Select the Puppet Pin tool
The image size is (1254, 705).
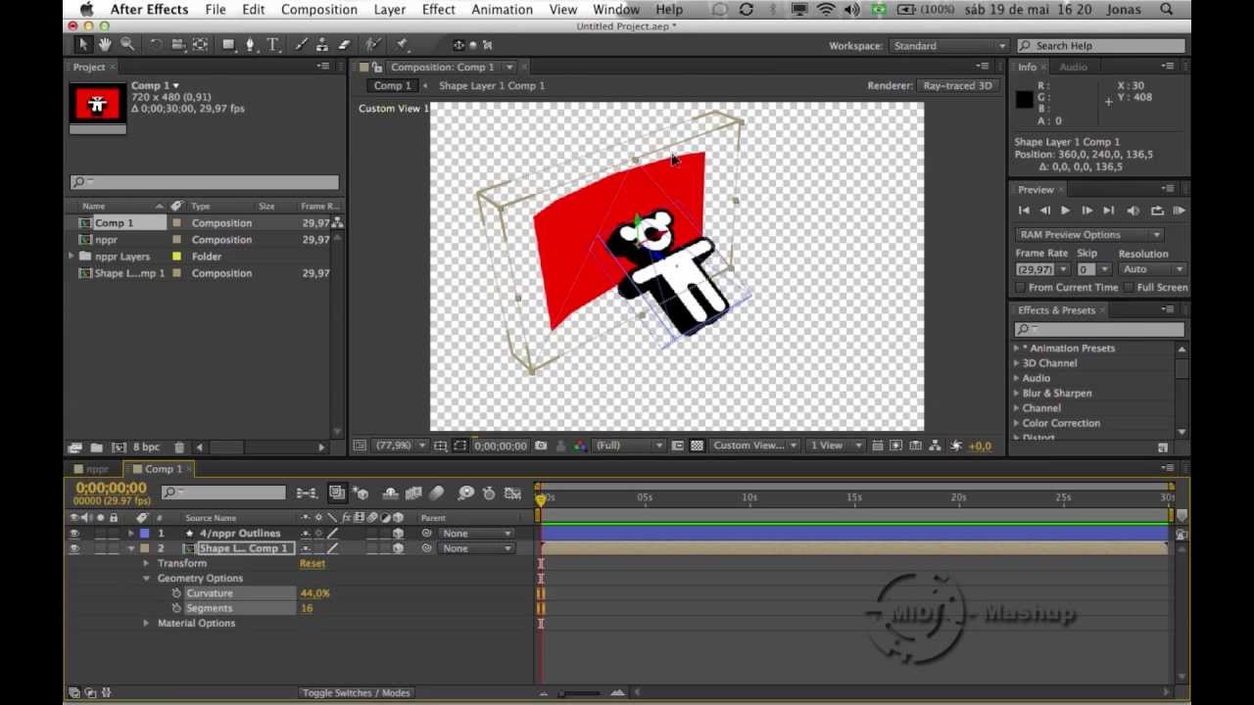402,45
